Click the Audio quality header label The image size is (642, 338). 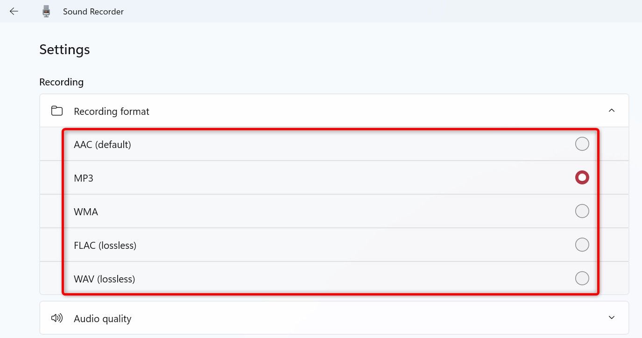tap(103, 319)
